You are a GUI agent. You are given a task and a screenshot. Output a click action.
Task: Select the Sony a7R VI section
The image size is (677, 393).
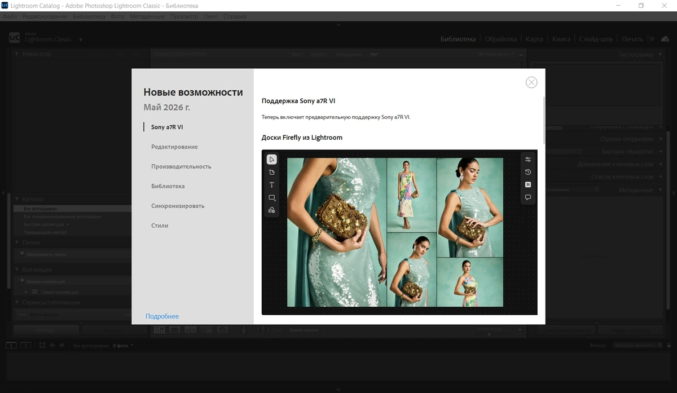click(x=167, y=127)
